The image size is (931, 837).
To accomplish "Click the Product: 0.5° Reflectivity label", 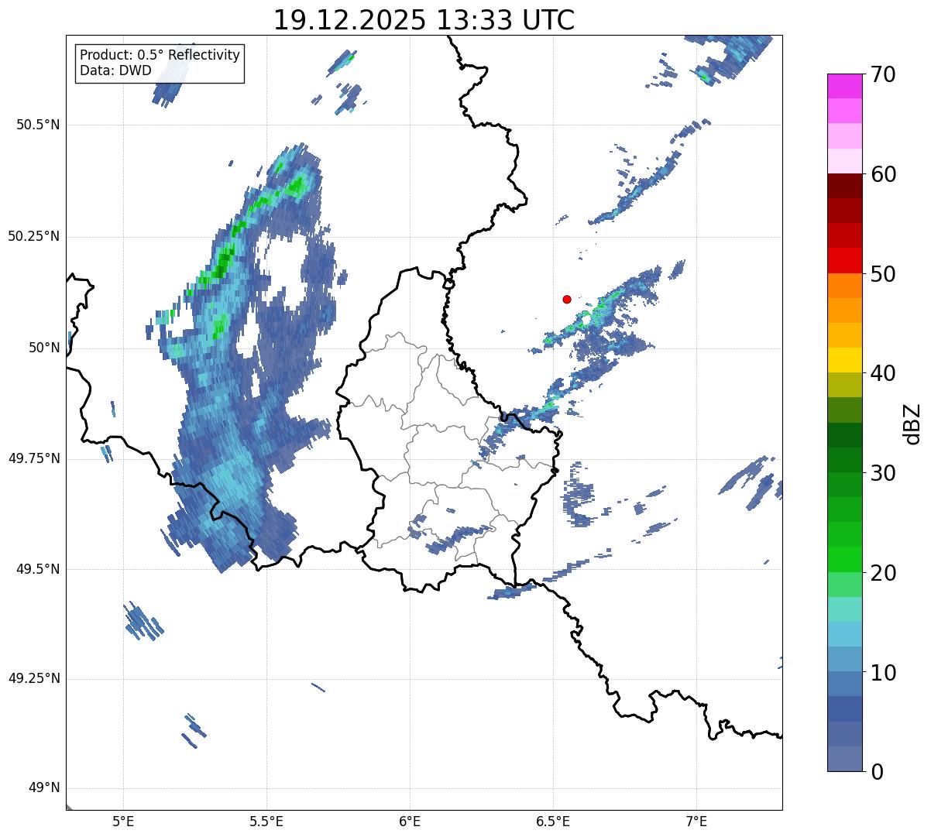I will pyautogui.click(x=160, y=56).
